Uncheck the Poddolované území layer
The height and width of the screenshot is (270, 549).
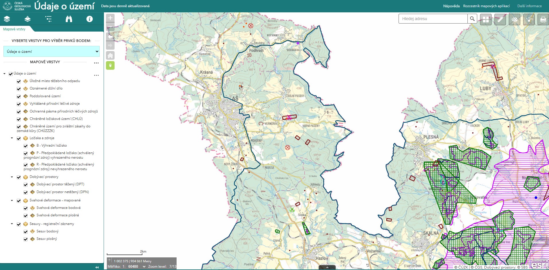[x=19, y=96]
